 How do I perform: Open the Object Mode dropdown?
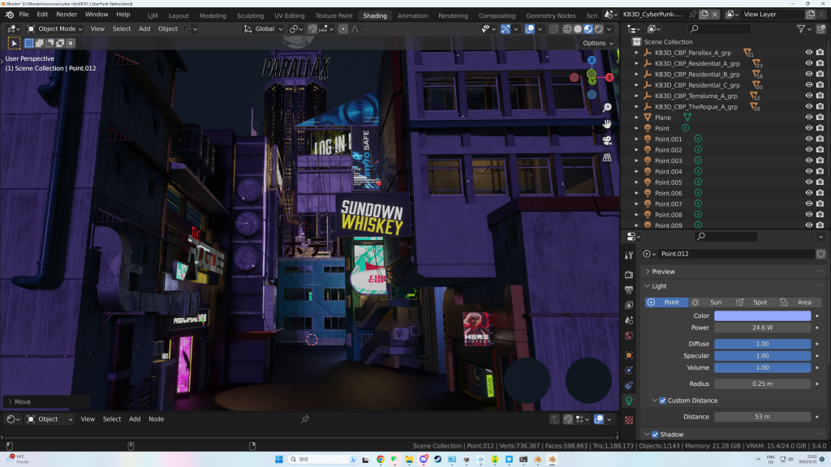[x=54, y=29]
